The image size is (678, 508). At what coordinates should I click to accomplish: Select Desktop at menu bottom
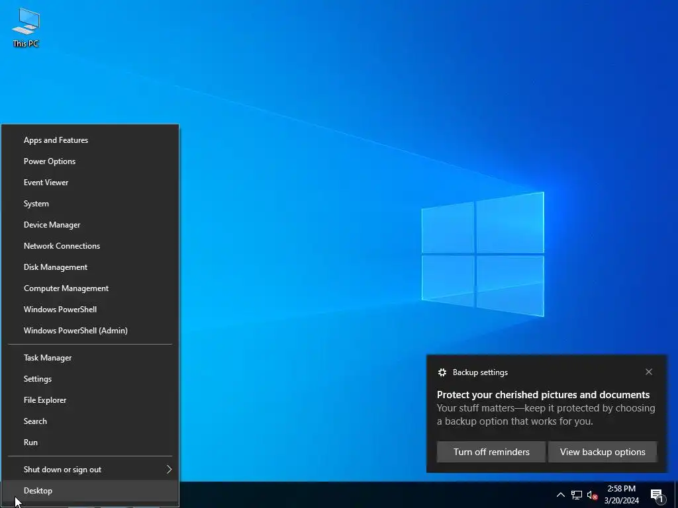click(90, 491)
